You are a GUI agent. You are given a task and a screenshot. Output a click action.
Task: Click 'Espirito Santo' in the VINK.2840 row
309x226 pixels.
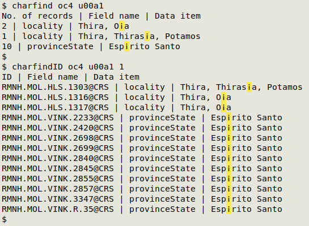coord(247,159)
